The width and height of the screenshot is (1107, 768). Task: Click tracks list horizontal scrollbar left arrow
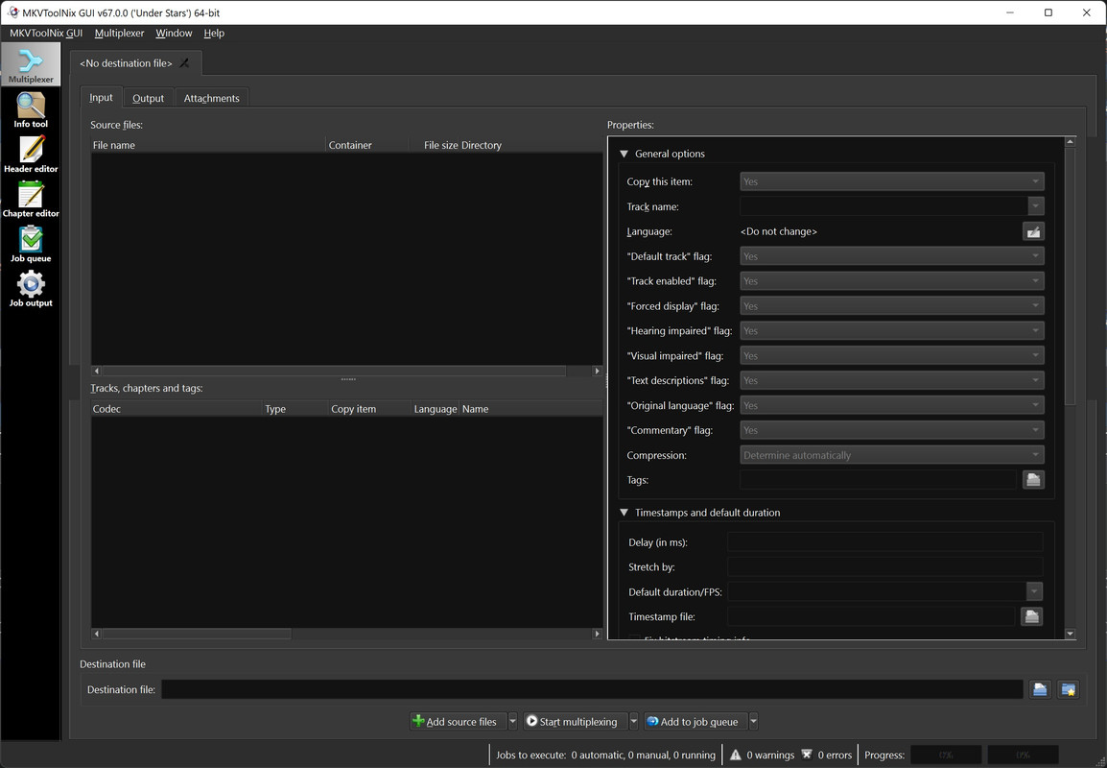coord(97,634)
